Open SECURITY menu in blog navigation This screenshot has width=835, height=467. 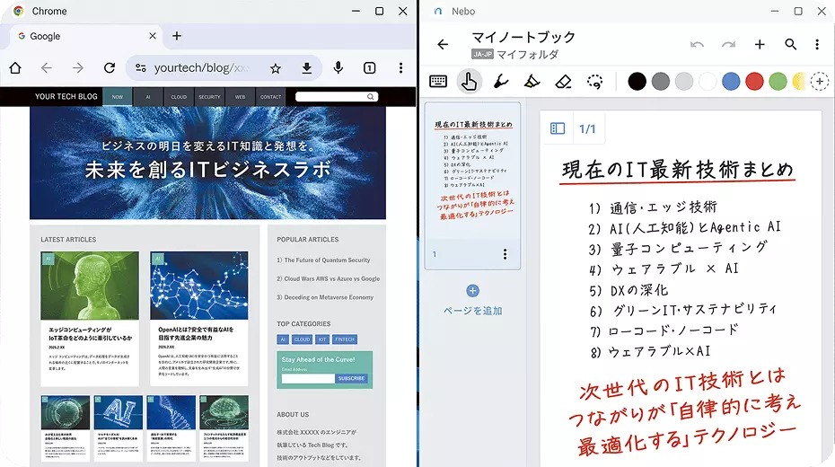[209, 97]
